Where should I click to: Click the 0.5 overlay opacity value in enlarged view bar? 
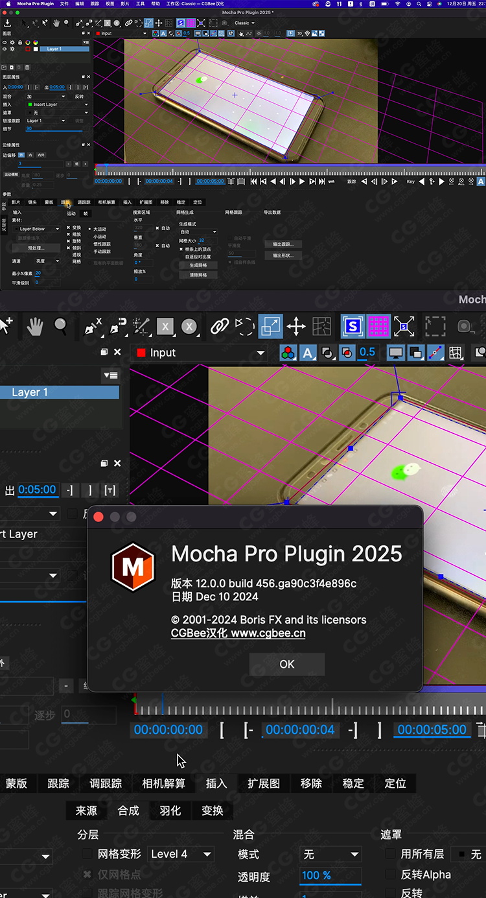coord(367,352)
